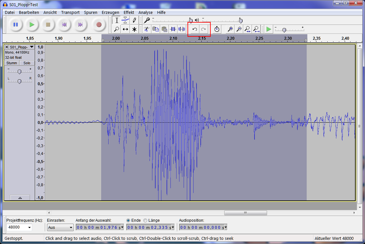Open the Bearbeiten menu
The image size is (365, 244).
(x=29, y=12)
